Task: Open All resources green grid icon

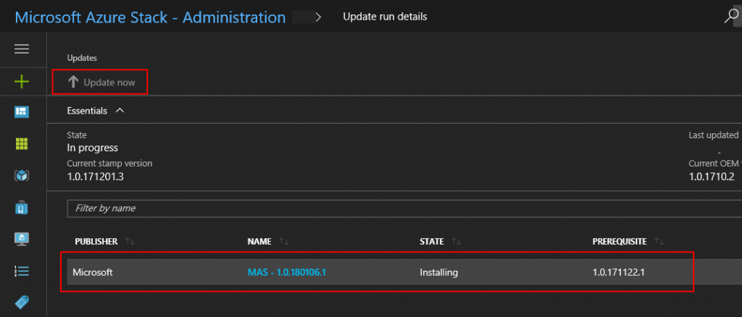Action: tap(22, 144)
